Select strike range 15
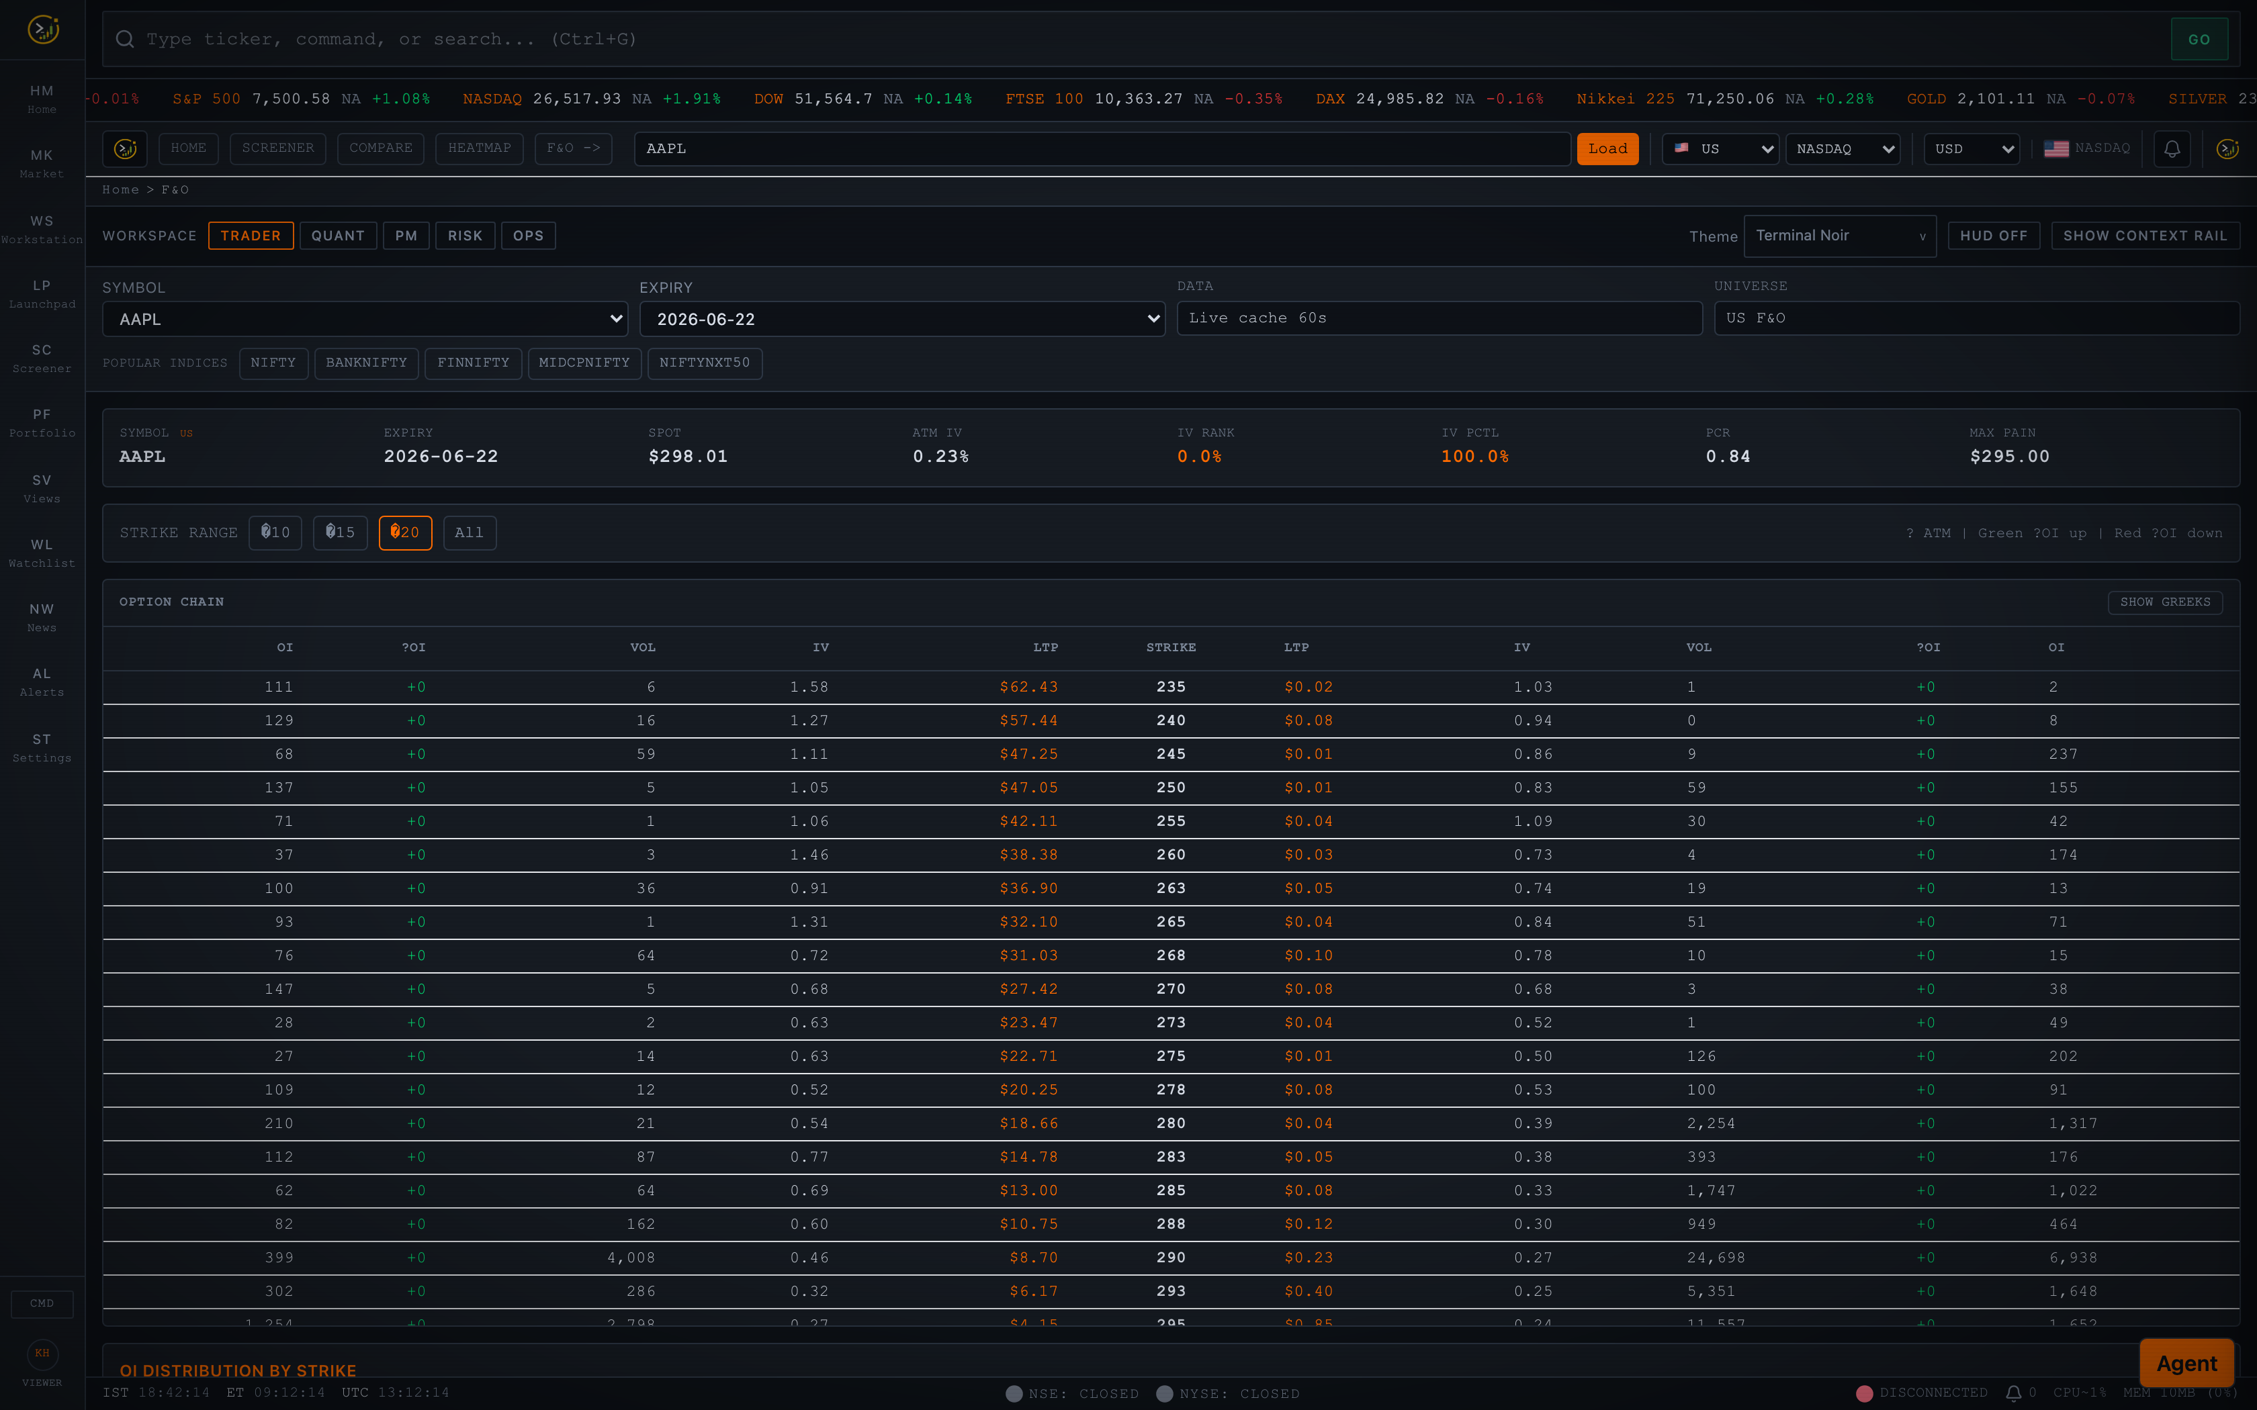The width and height of the screenshot is (2257, 1410). [x=341, y=532]
